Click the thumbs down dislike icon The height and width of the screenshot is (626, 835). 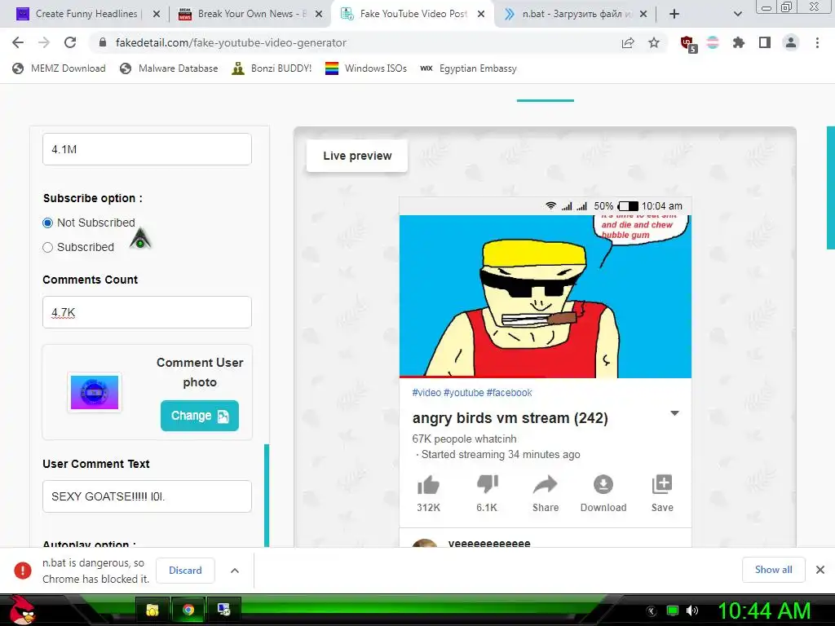[x=488, y=484]
